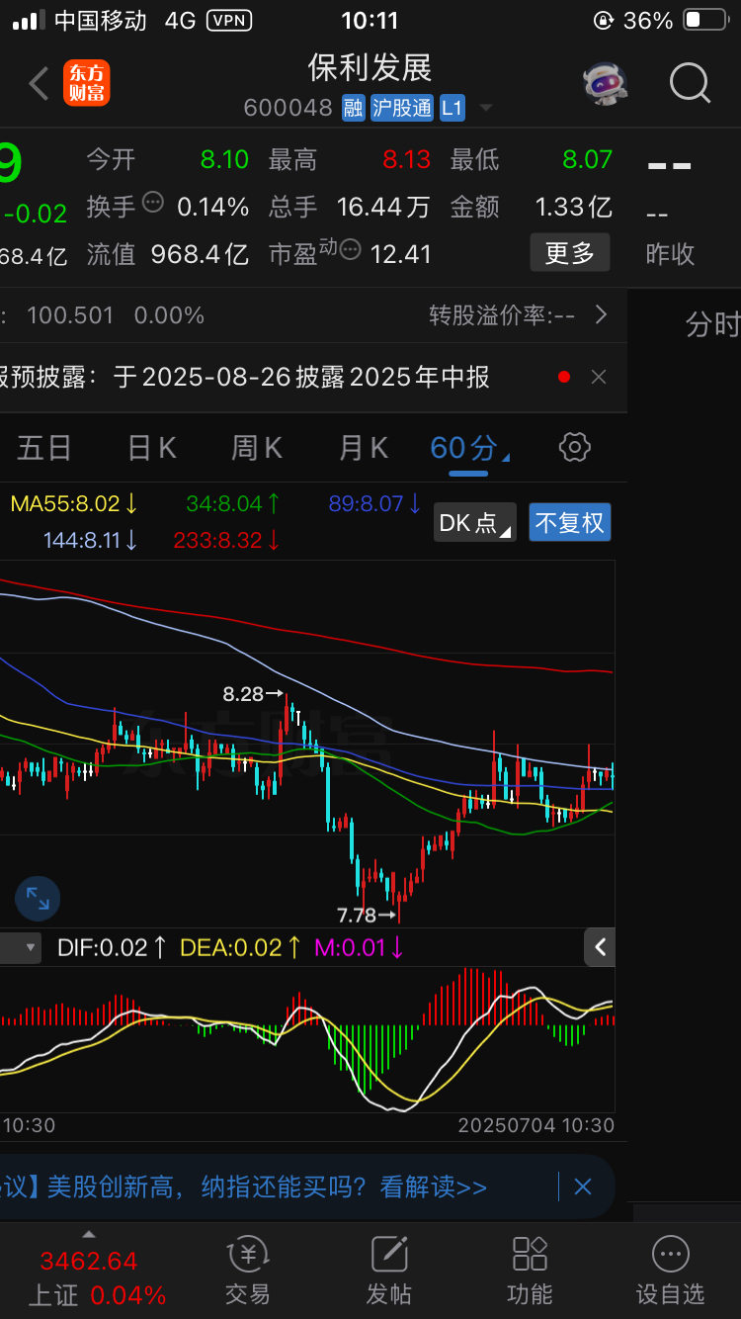The image size is (741, 1319).
Task: Open 不复权 adjustment option
Action: point(570,522)
